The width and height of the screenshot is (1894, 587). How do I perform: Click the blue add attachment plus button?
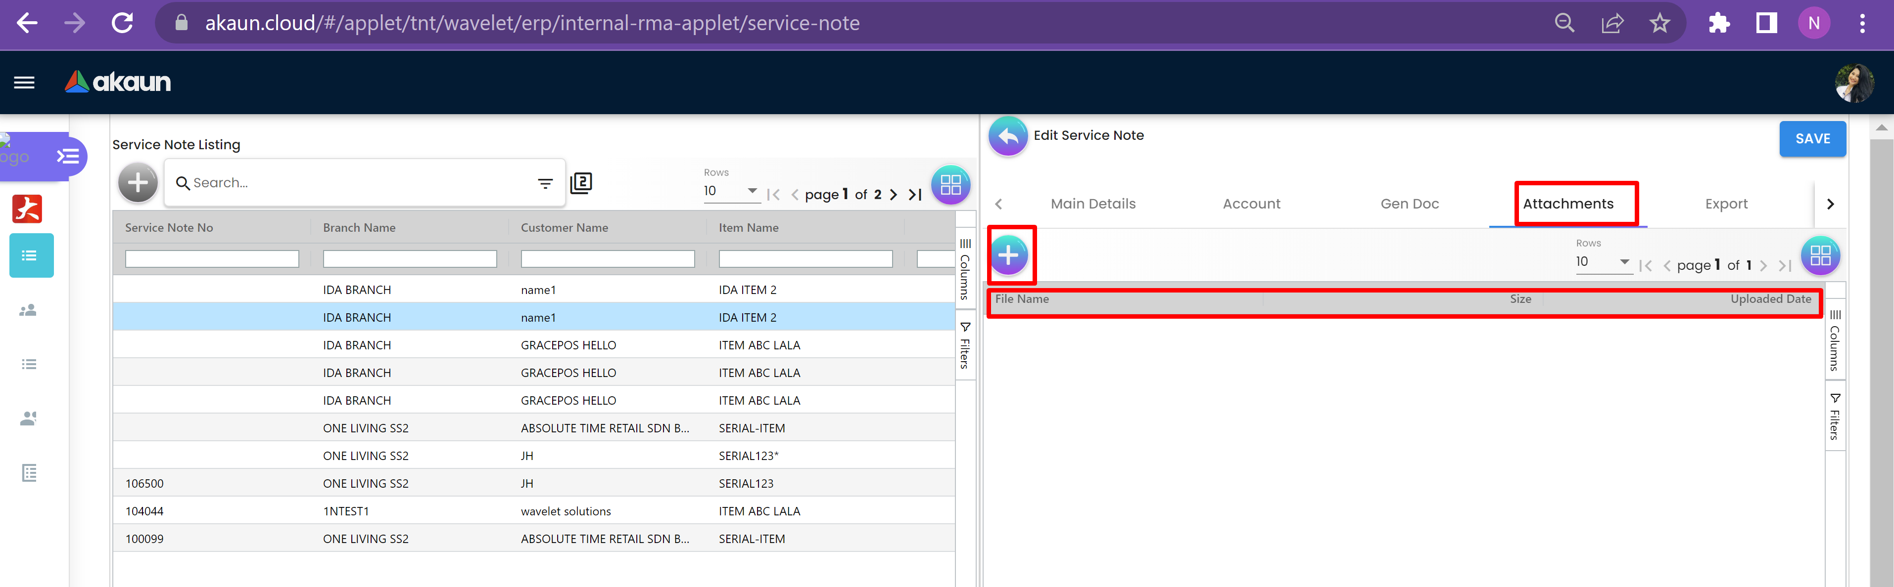tap(1009, 255)
